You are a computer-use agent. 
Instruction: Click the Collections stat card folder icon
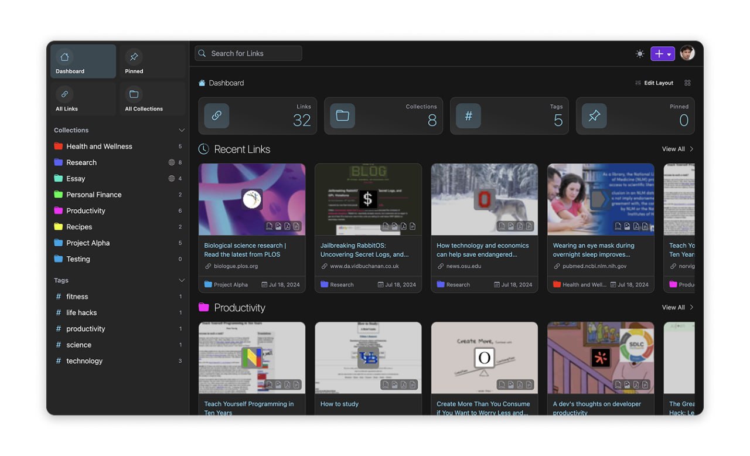[342, 116]
